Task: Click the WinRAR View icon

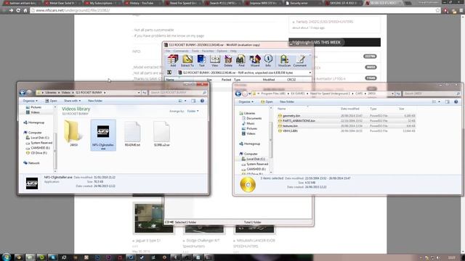Action: [x=215, y=61]
